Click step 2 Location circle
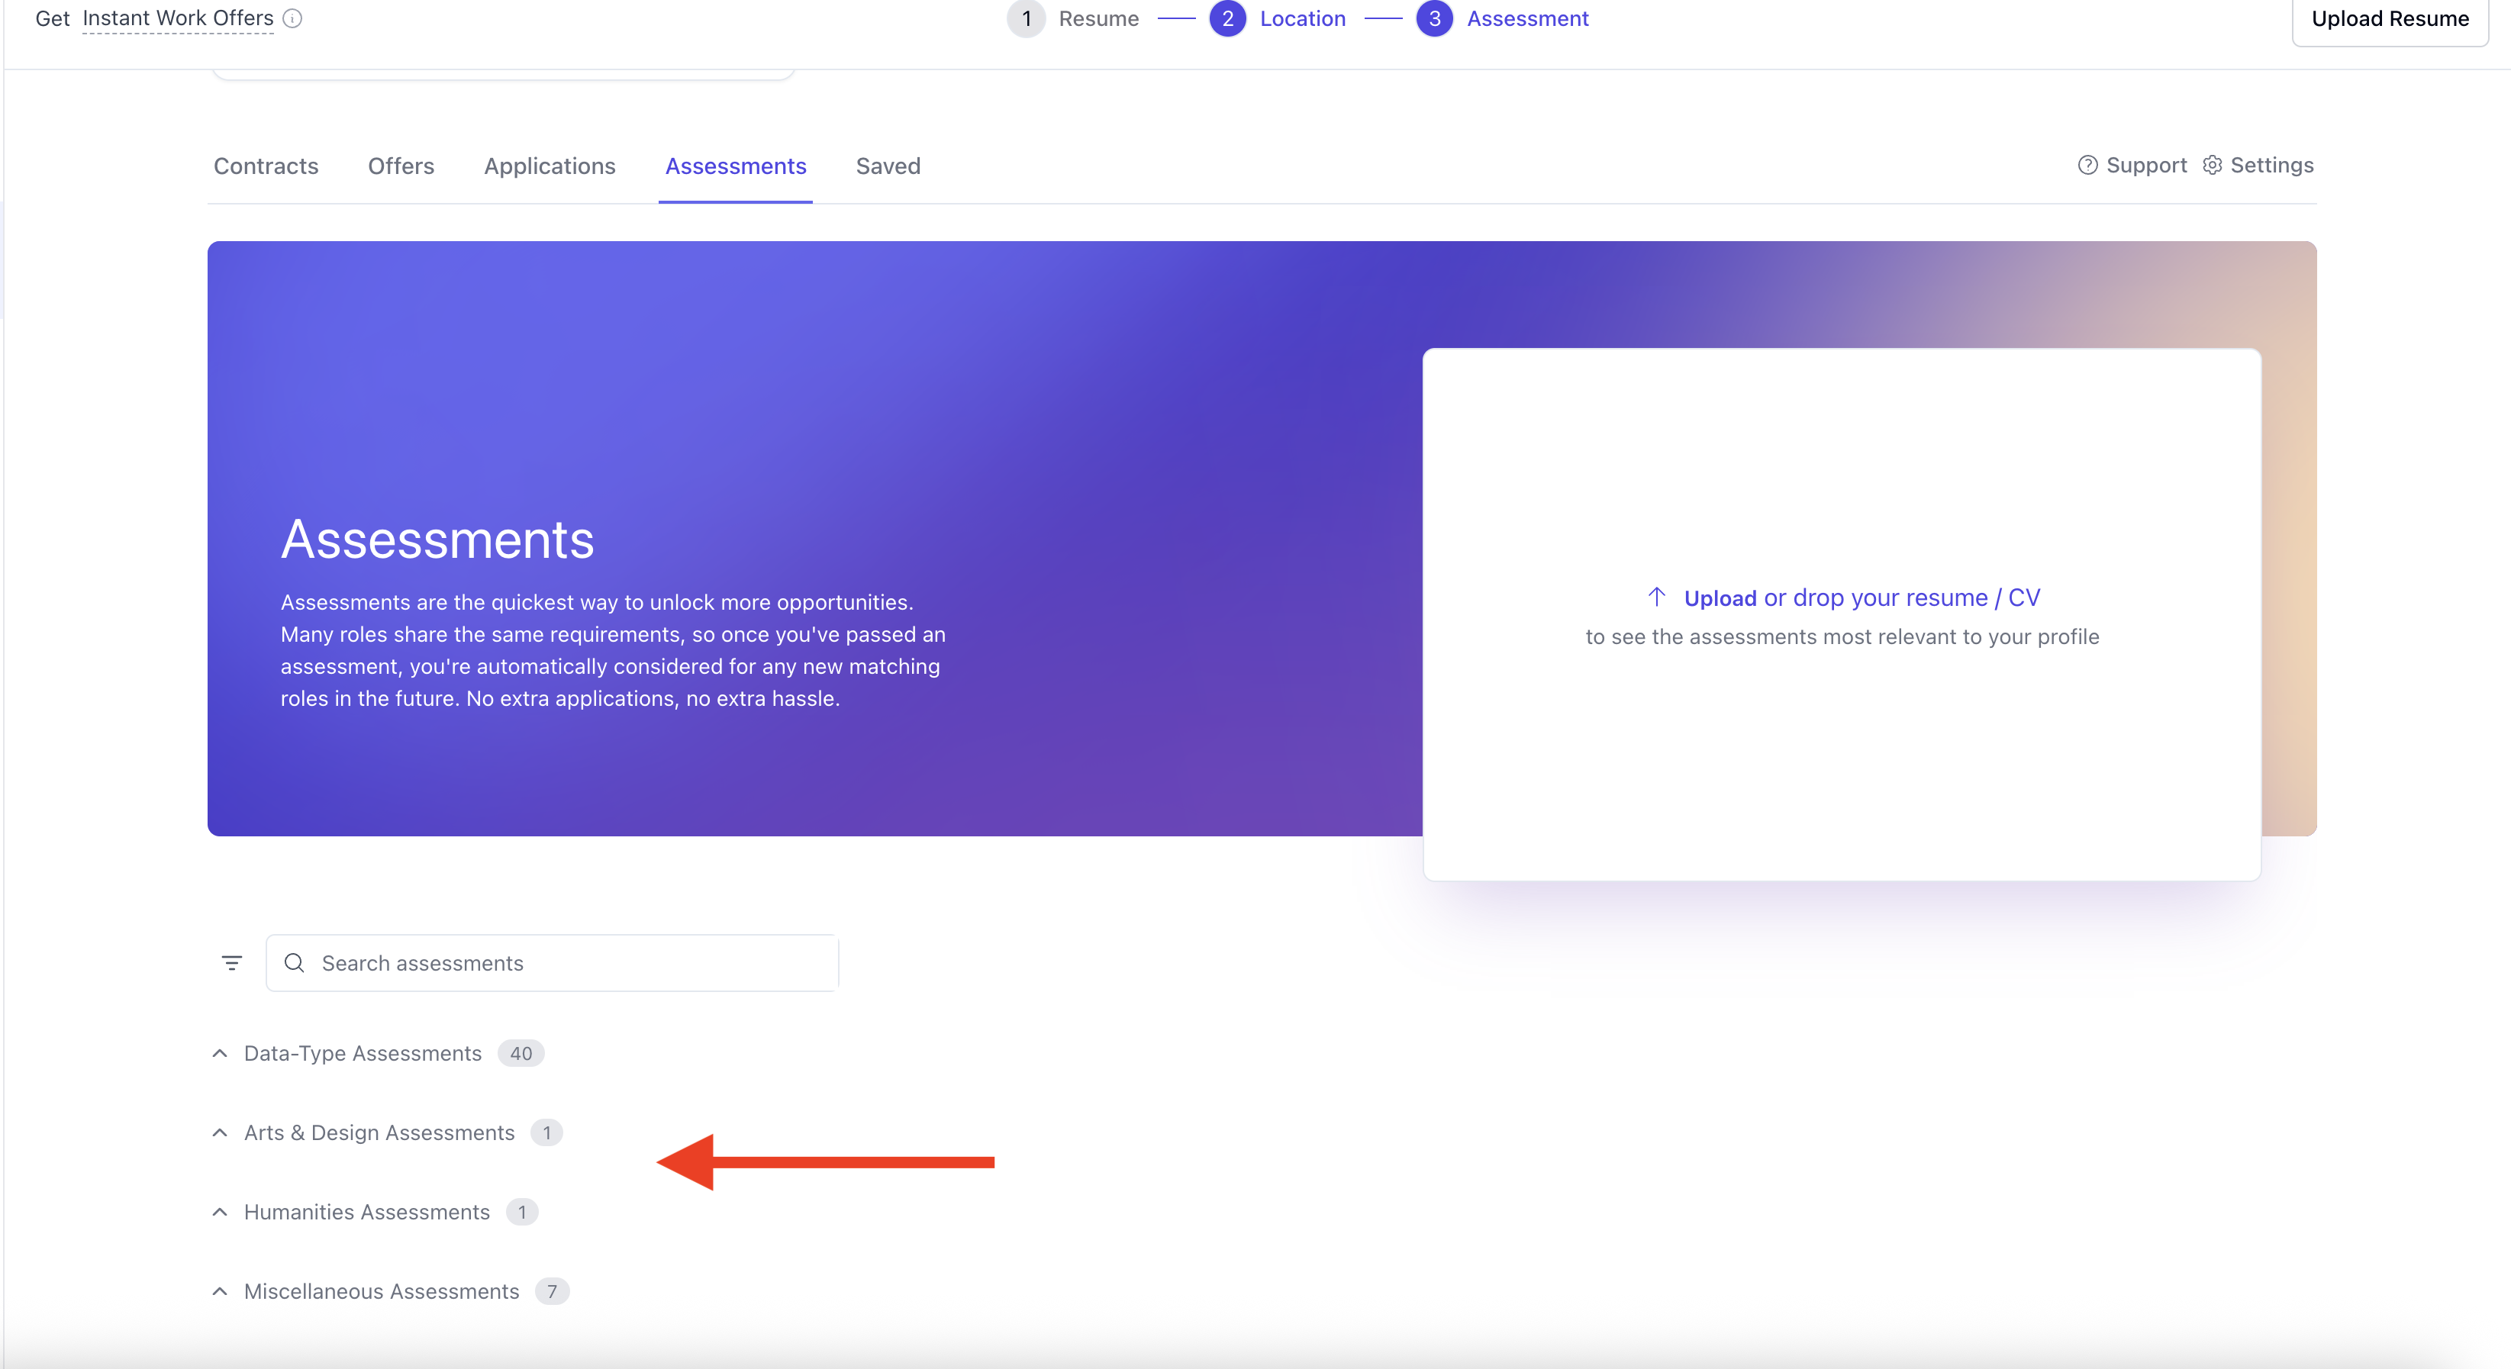The height and width of the screenshot is (1369, 2511). (1227, 18)
